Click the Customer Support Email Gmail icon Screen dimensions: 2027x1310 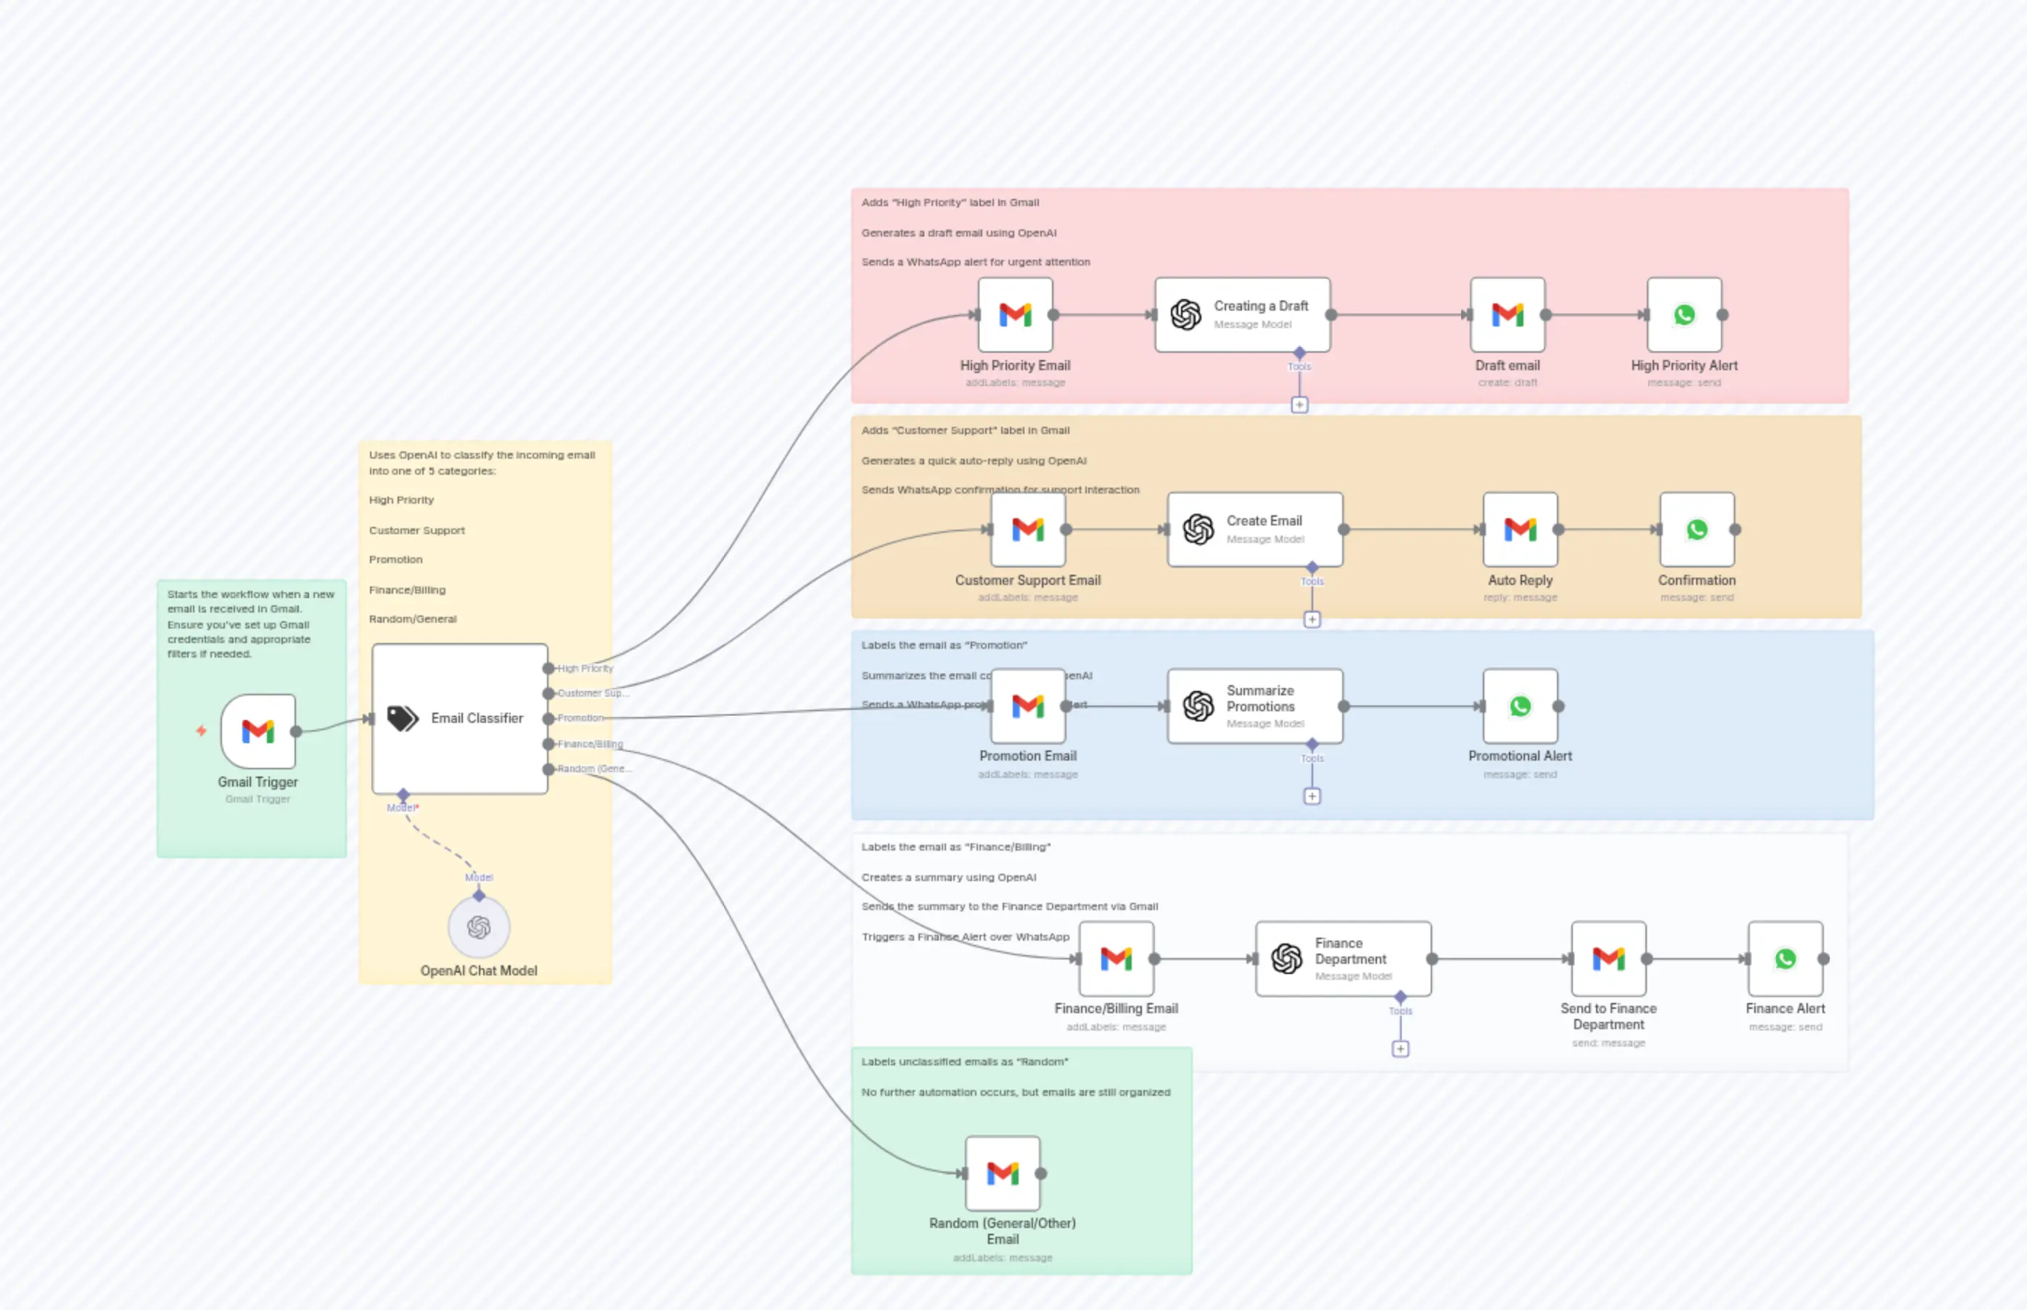(1028, 529)
